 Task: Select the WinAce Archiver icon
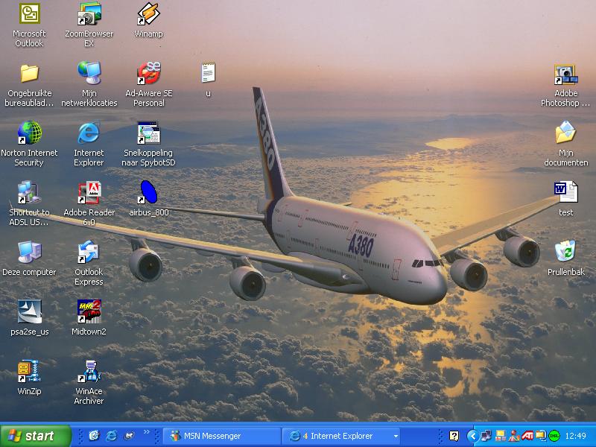[89, 370]
